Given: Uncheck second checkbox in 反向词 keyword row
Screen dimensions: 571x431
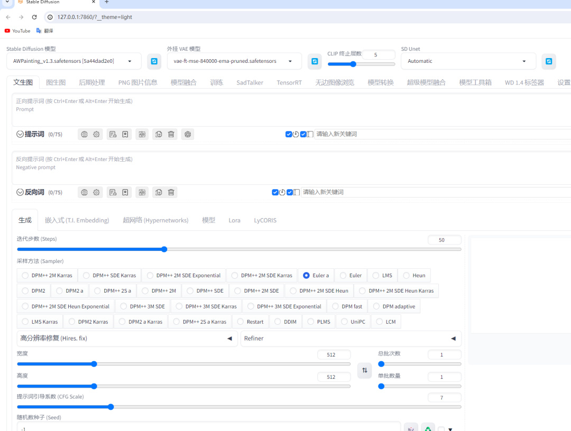Looking at the screenshot, I should pos(290,192).
